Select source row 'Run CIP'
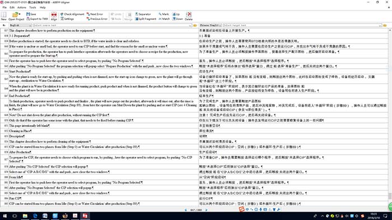The image size is (392, 220). click(x=104, y=198)
